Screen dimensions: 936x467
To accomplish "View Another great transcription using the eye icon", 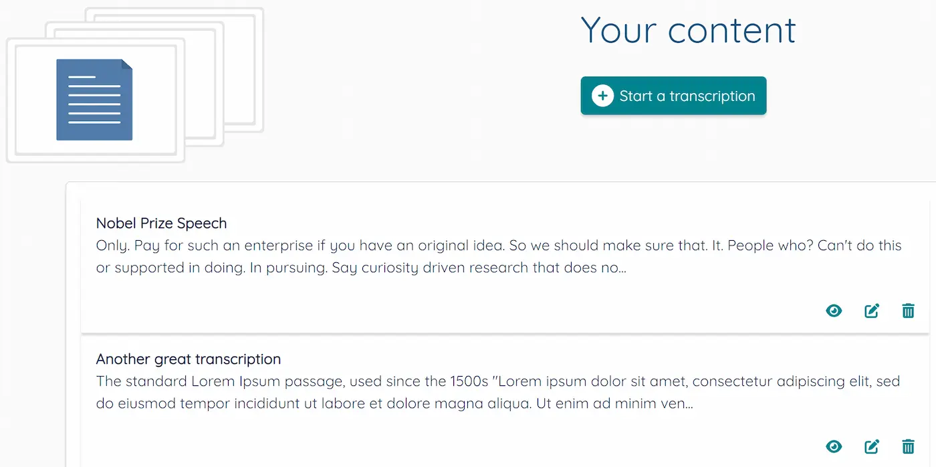I will pyautogui.click(x=834, y=446).
